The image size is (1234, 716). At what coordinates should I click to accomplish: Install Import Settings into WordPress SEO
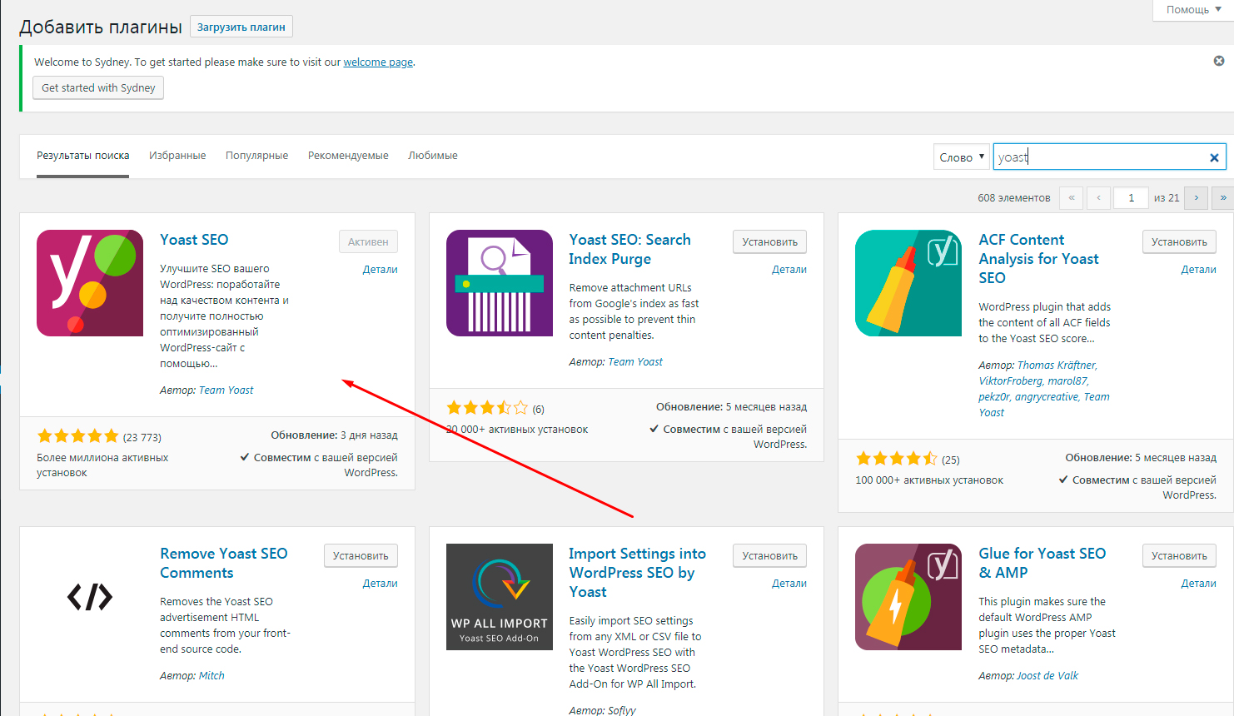click(769, 555)
